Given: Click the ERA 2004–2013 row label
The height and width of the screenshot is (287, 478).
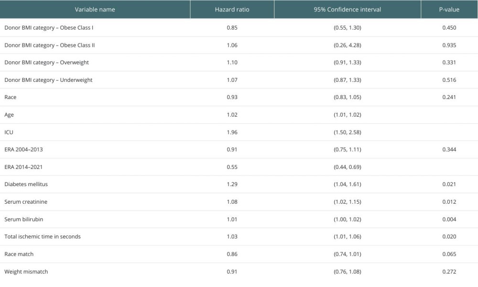Looking at the screenshot, I should [x=23, y=149].
